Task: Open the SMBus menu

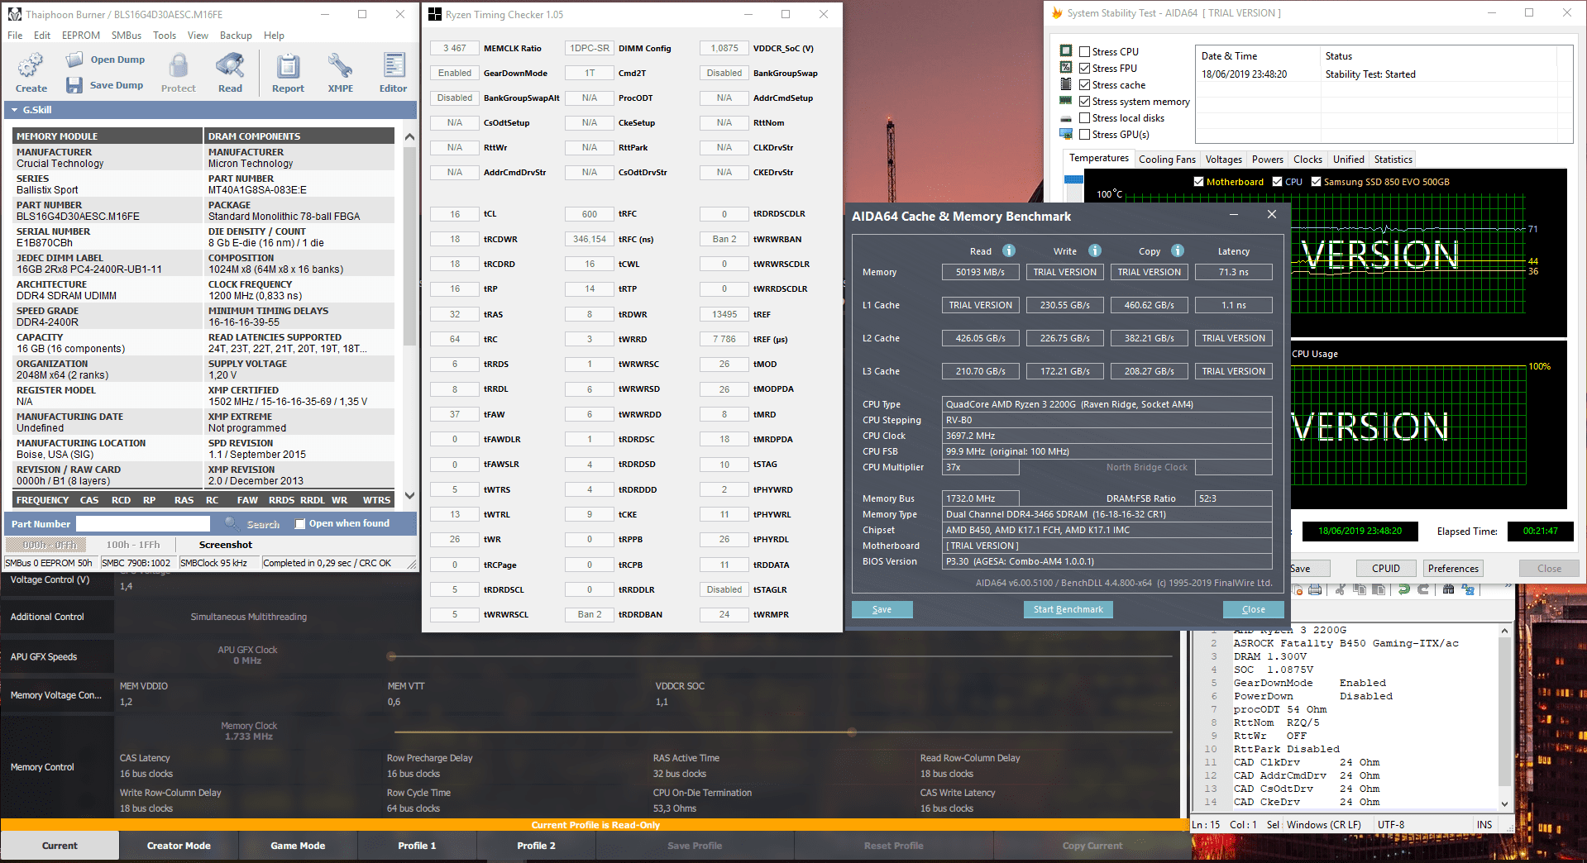Action: [x=127, y=36]
